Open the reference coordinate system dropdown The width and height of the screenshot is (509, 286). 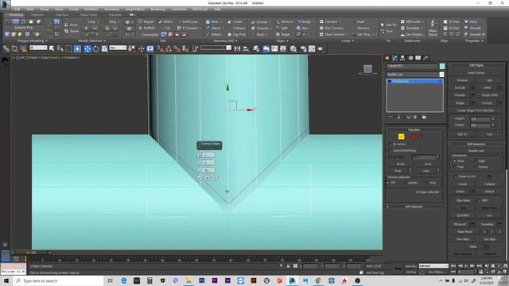point(118,48)
